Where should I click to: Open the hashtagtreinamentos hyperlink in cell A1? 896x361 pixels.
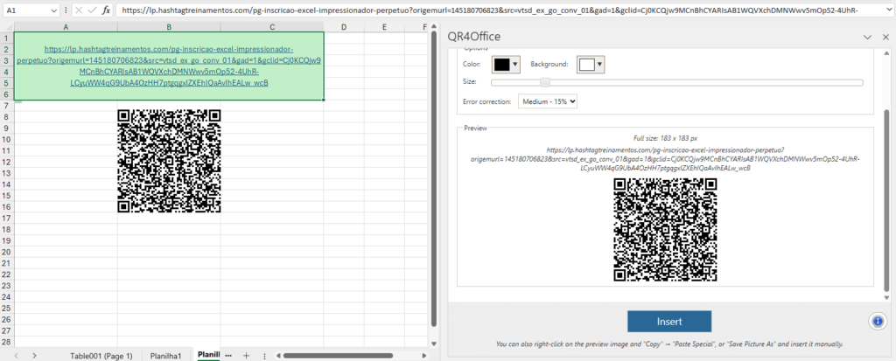tap(169, 66)
